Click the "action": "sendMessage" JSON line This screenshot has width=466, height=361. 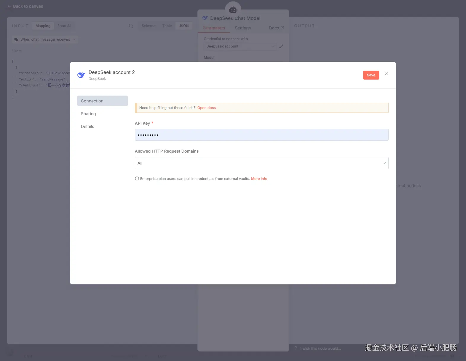(x=43, y=79)
